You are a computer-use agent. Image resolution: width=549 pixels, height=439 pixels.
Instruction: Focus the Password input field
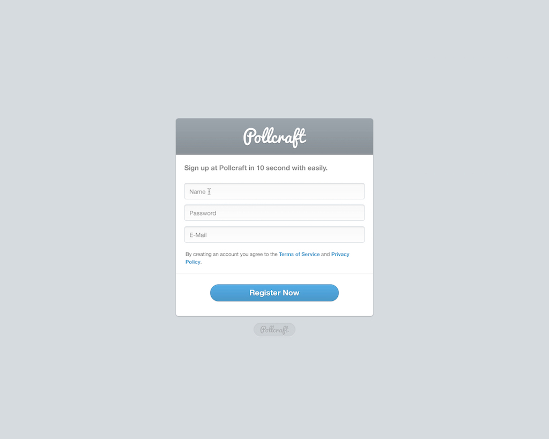[x=274, y=213]
